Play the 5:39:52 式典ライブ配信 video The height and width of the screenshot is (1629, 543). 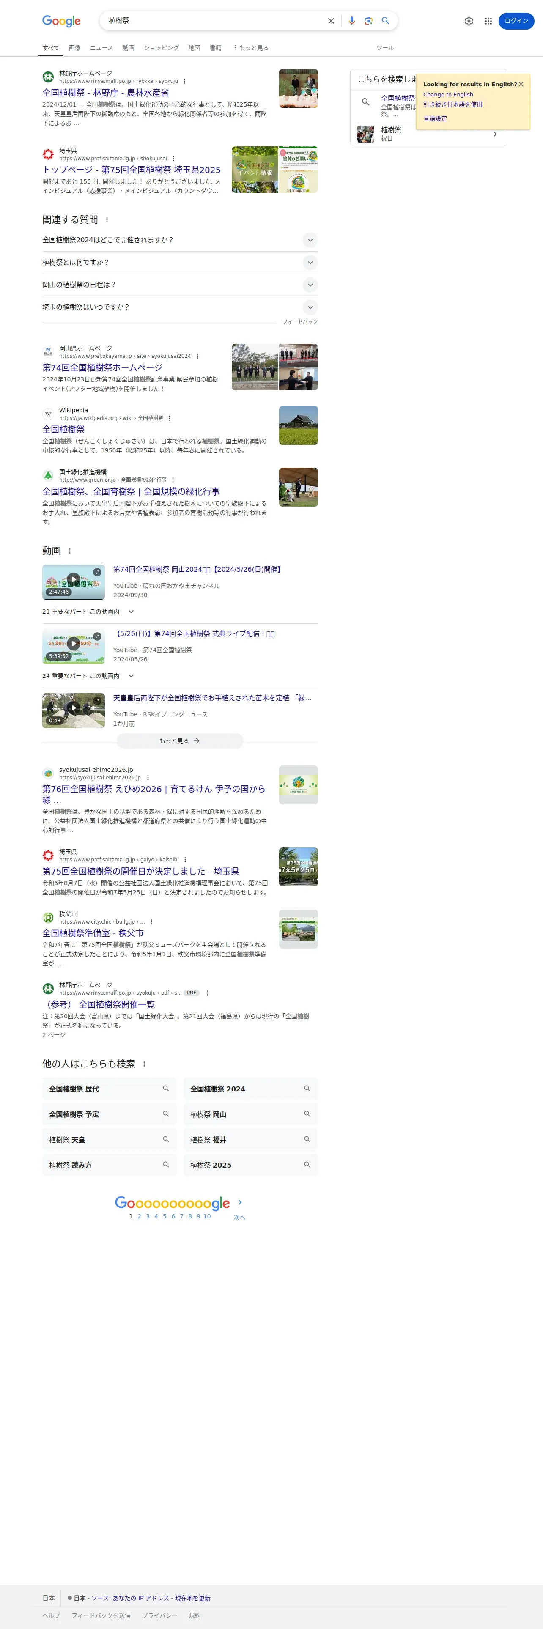click(x=73, y=646)
